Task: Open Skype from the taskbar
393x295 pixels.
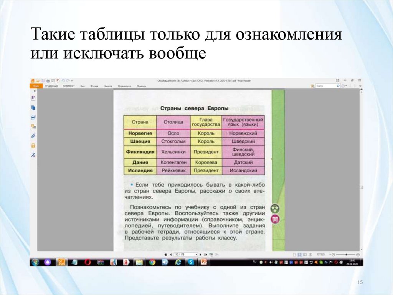Action: click(x=191, y=262)
